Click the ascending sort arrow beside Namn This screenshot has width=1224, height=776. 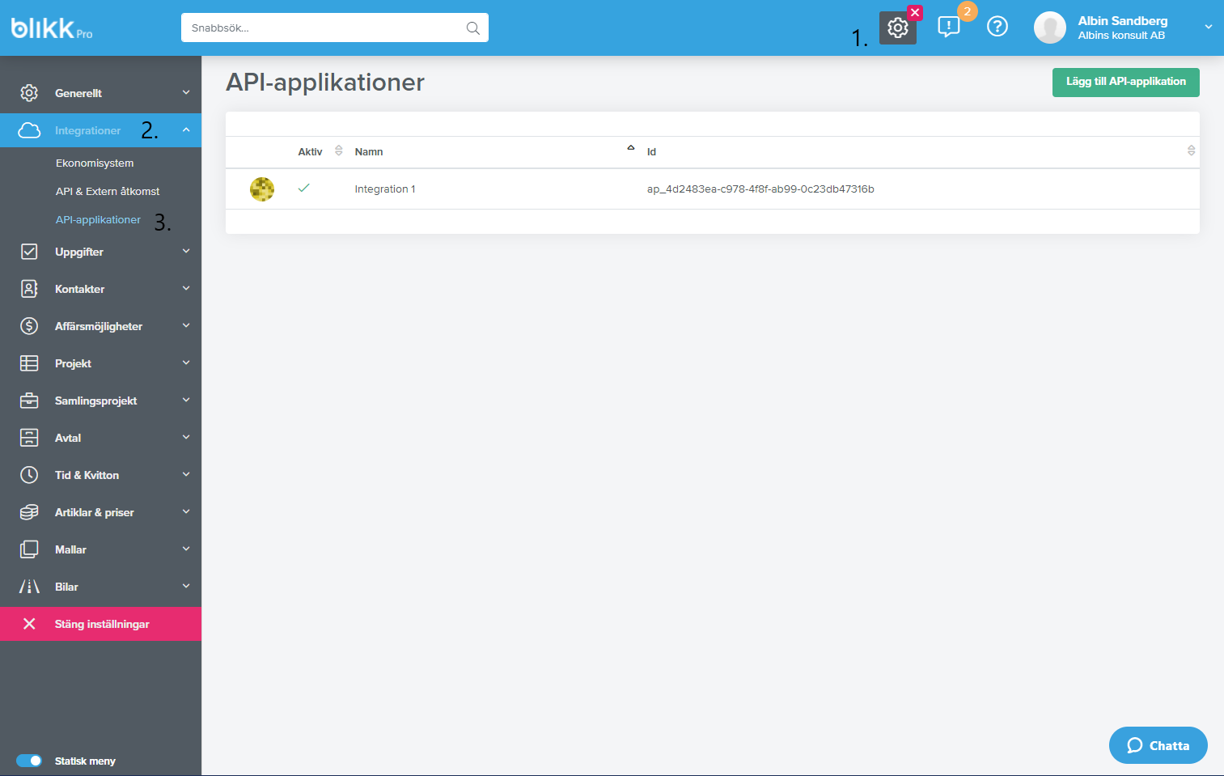tap(631, 148)
